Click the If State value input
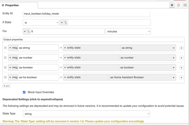The image size is (189, 125). [109, 22]
